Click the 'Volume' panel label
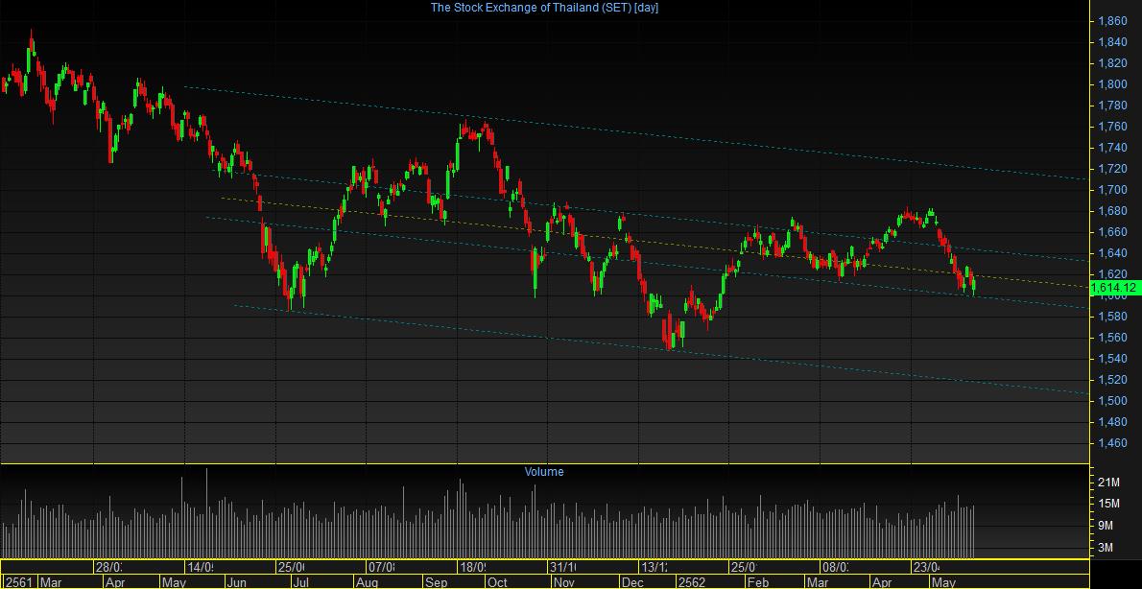The width and height of the screenshot is (1142, 589). point(544,472)
